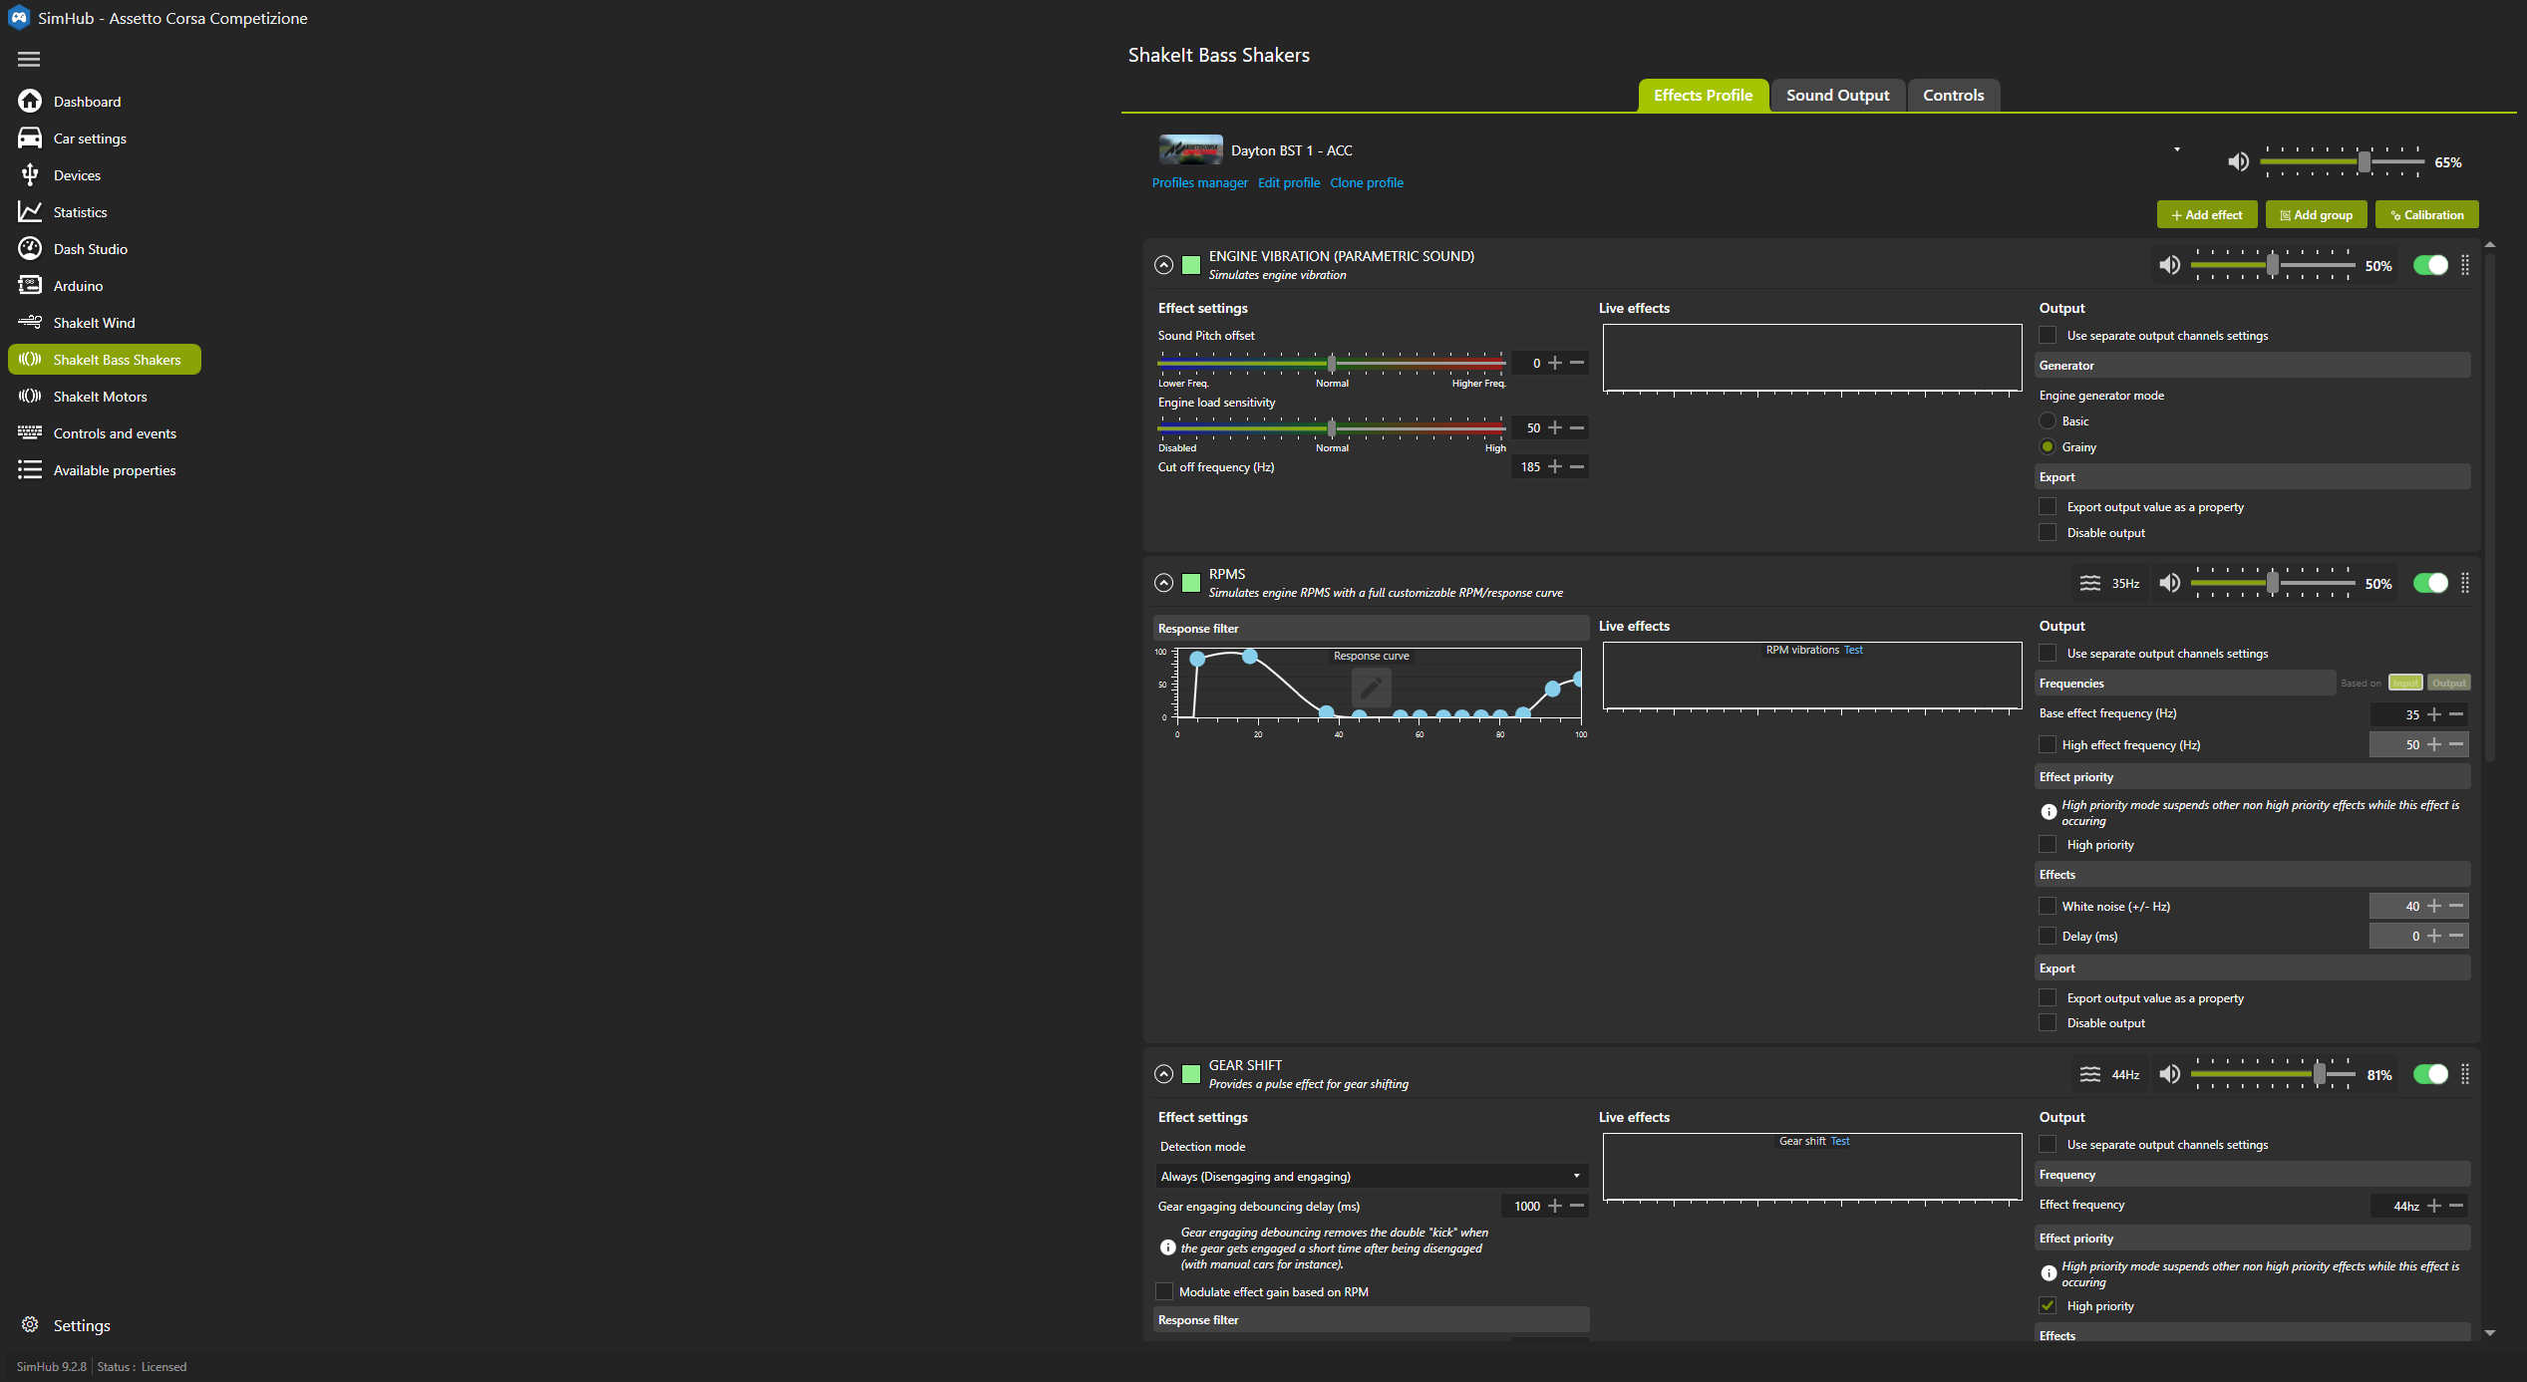Image resolution: width=2527 pixels, height=1382 pixels.
Task: Open ShakeIt Wind icon
Action: pyautogui.click(x=30, y=323)
